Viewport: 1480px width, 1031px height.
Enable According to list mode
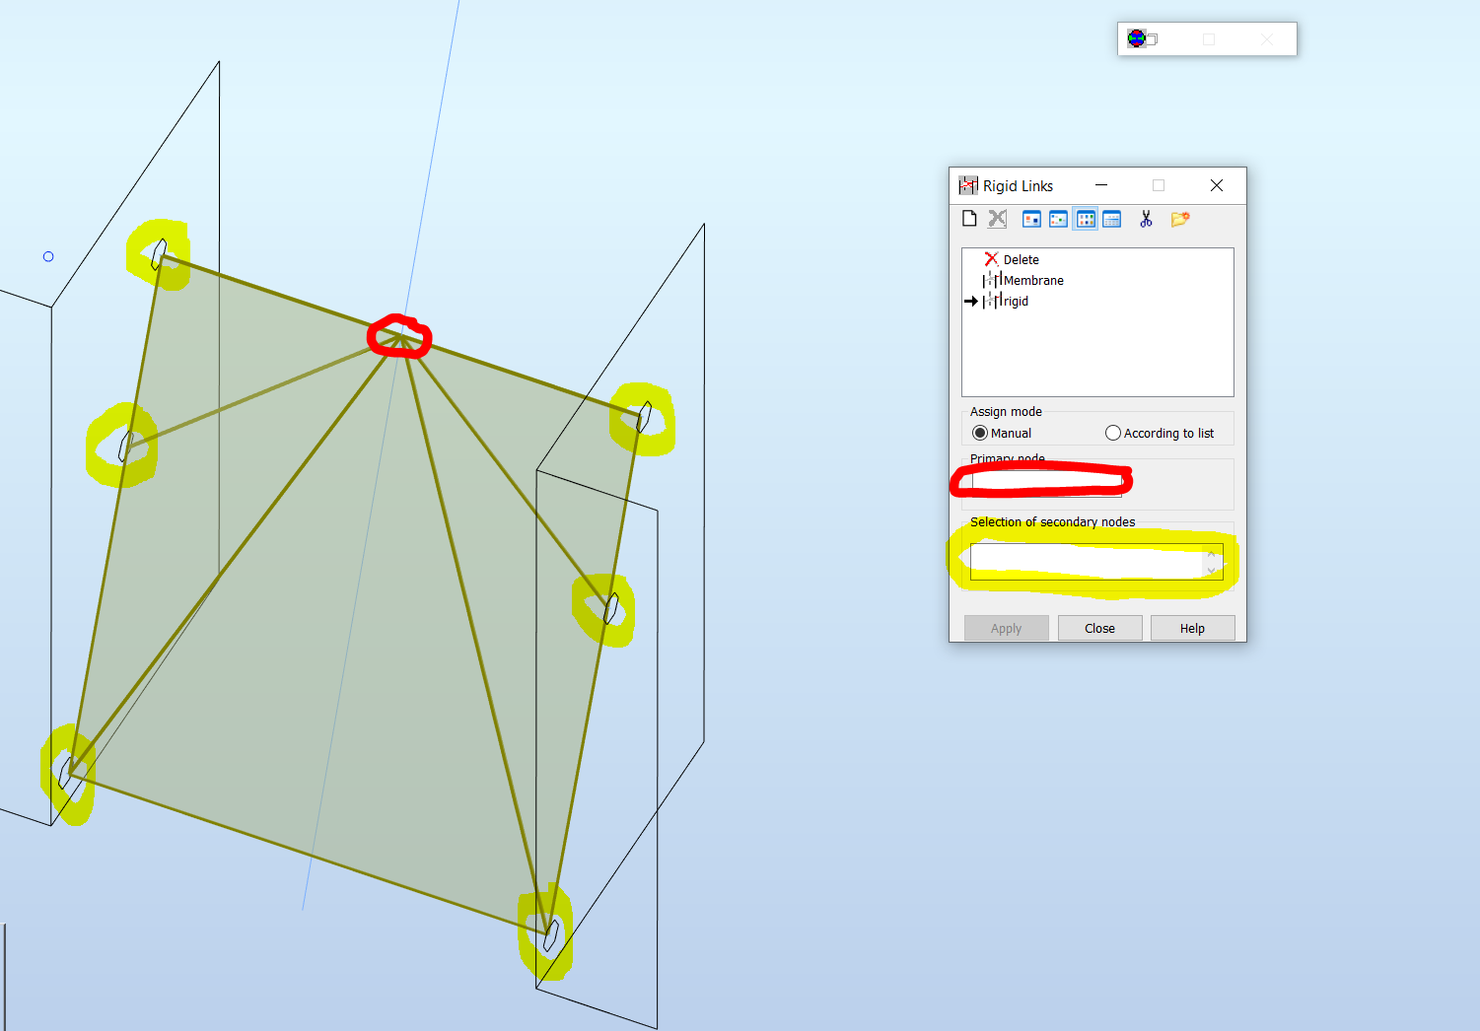pyautogui.click(x=1112, y=433)
